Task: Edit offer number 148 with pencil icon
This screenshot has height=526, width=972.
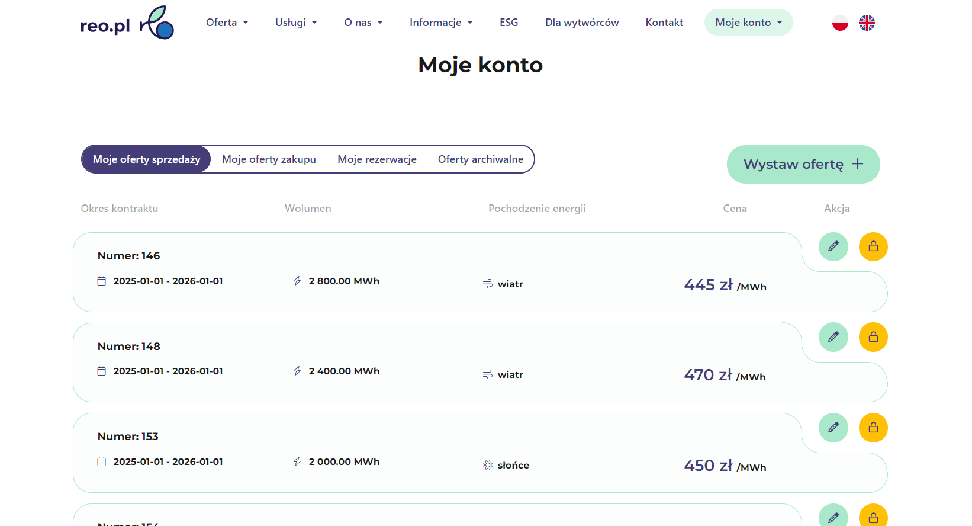Action: 833,337
